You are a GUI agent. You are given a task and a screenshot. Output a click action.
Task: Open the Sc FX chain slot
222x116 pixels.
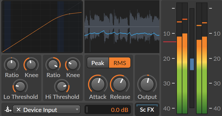coord(147,110)
